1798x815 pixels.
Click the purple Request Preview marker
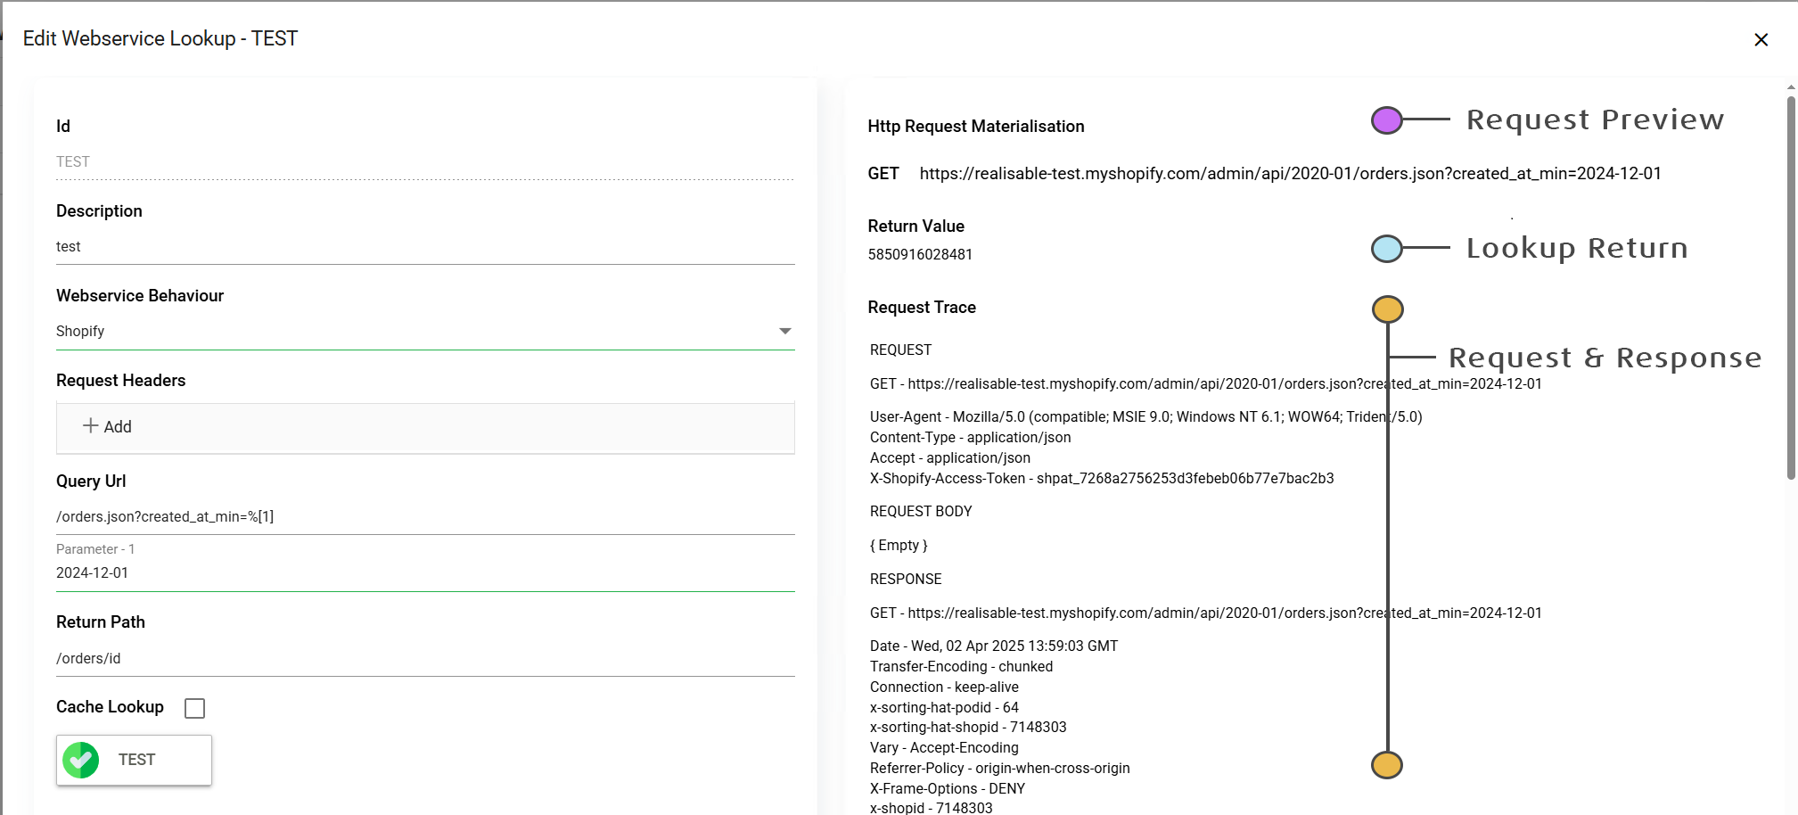[x=1386, y=119]
